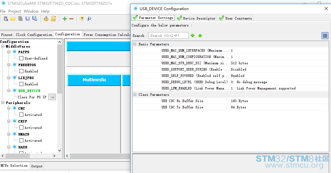331x173 pixels.
Task: Click the Save Project As icon
Action: click(x=35, y=19)
